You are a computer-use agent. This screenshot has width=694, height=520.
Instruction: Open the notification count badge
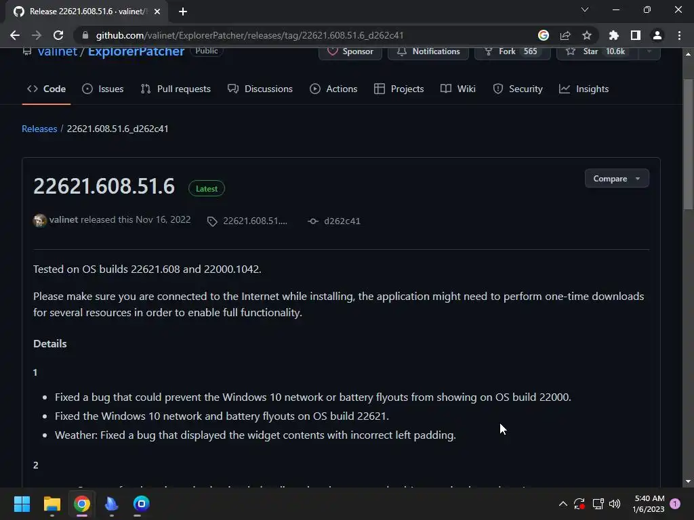(x=676, y=504)
